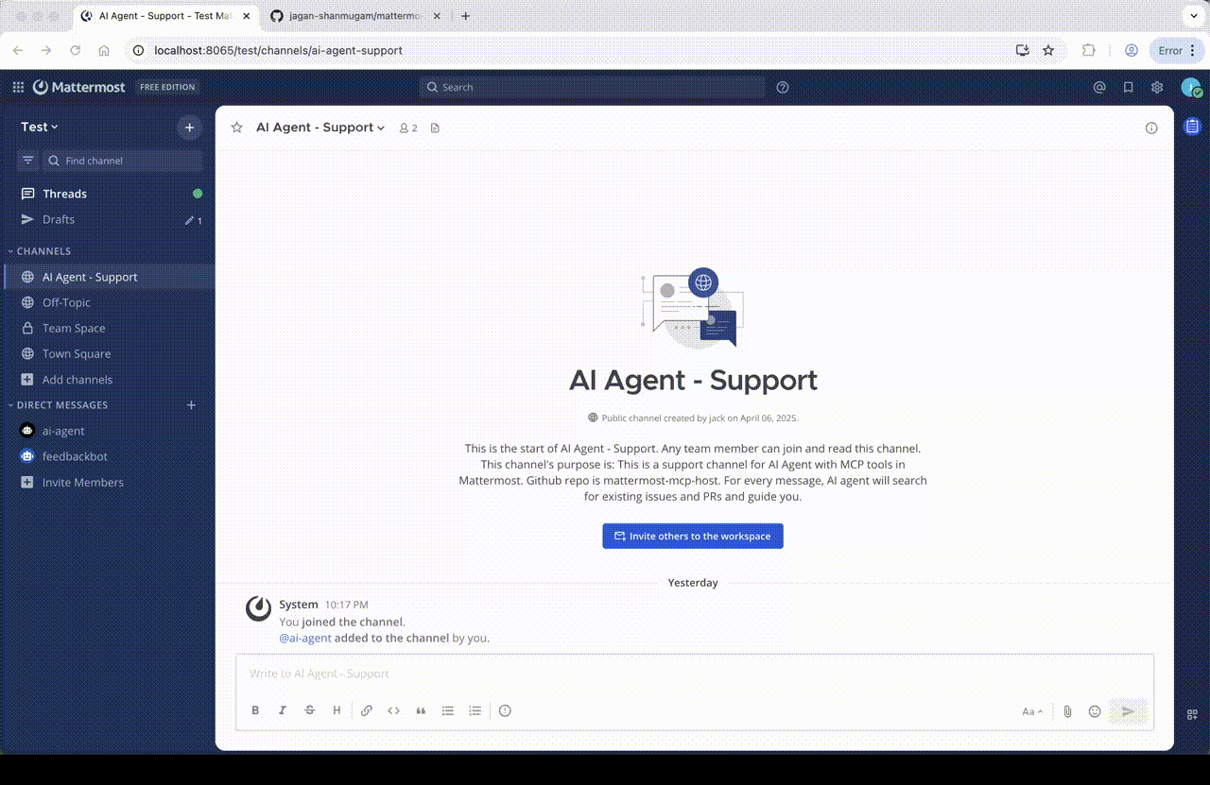Insert inline code formatting
This screenshot has width=1210, height=785.
click(394, 710)
